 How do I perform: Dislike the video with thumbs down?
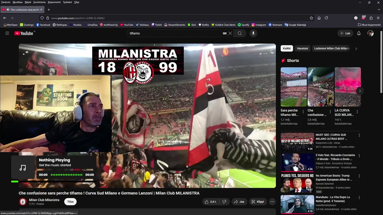point(224,202)
